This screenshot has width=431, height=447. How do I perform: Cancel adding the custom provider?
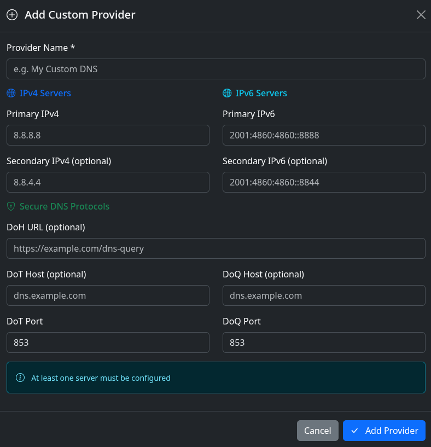click(x=318, y=431)
